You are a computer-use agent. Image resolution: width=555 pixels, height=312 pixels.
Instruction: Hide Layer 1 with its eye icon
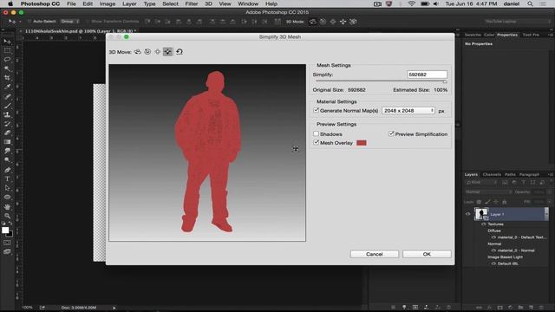[467, 214]
